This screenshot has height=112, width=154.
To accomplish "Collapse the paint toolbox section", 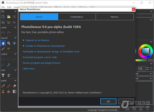I will tap(15, 81).
